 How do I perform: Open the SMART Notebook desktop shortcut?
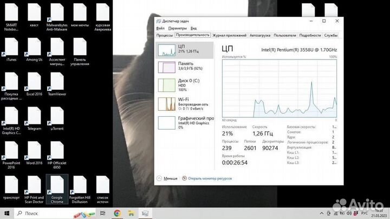point(11,17)
